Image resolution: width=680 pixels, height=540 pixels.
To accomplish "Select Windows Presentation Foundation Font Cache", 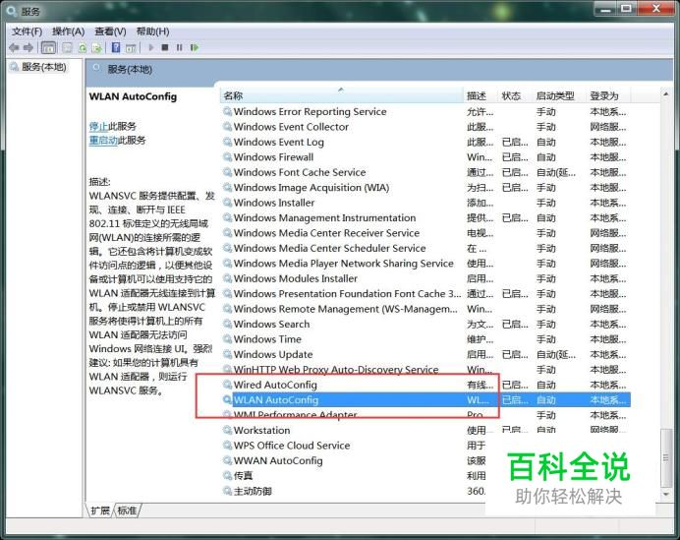I will 425,294.
